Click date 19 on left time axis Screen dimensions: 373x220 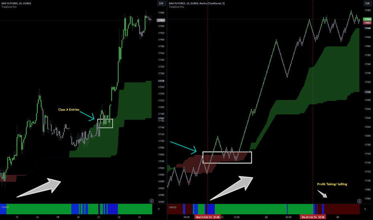tap(58, 217)
